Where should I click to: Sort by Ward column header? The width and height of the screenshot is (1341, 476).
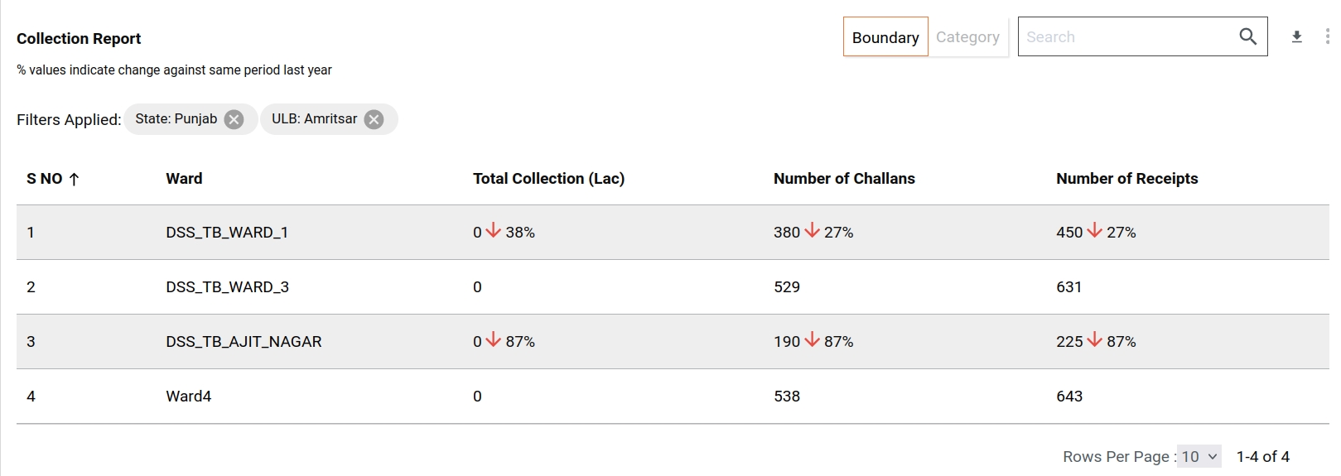pos(184,179)
